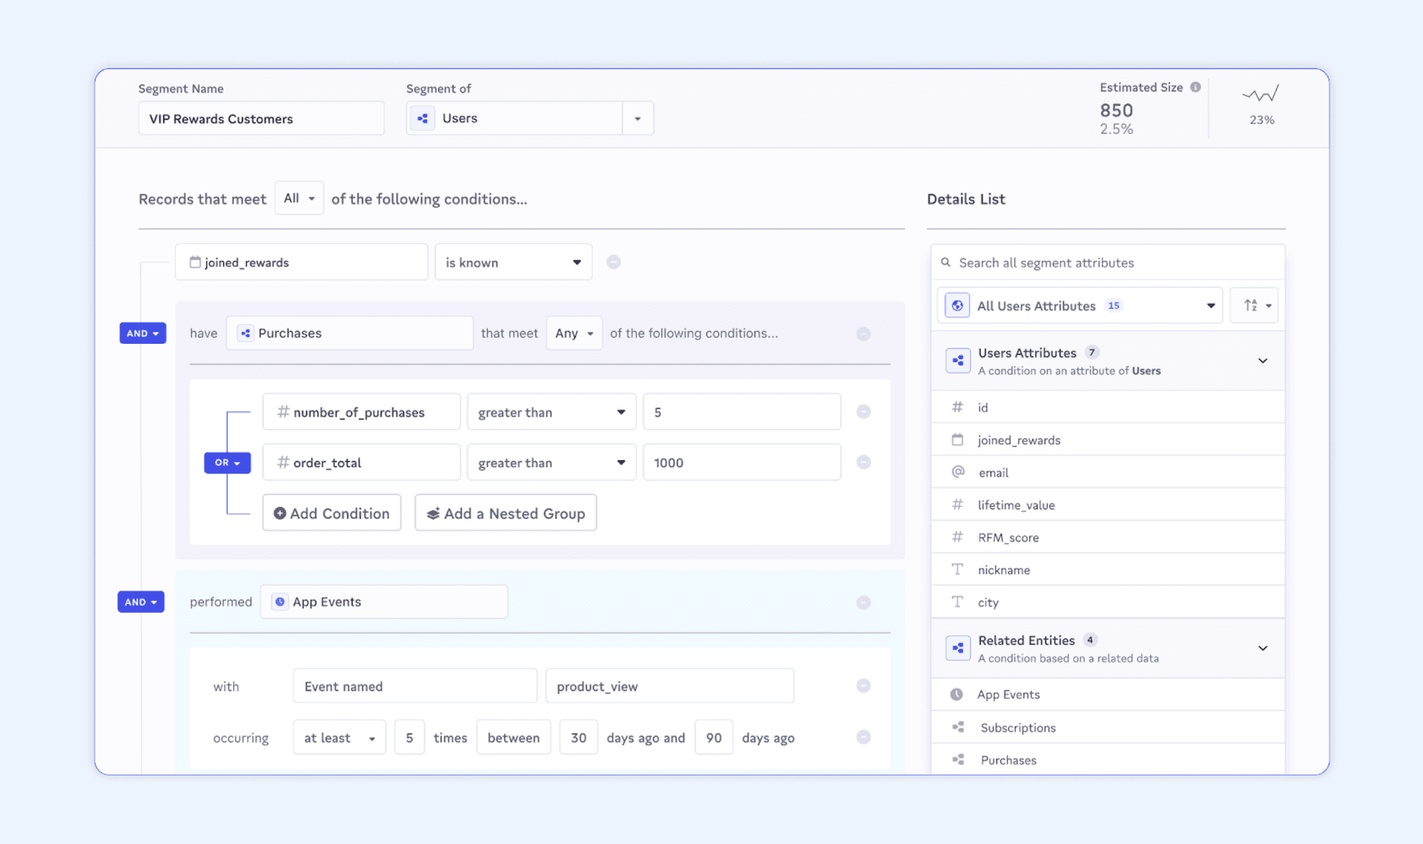Screen dimensions: 1423x844
Task: Click the joined_rewards calendar icon
Action: [193, 262]
